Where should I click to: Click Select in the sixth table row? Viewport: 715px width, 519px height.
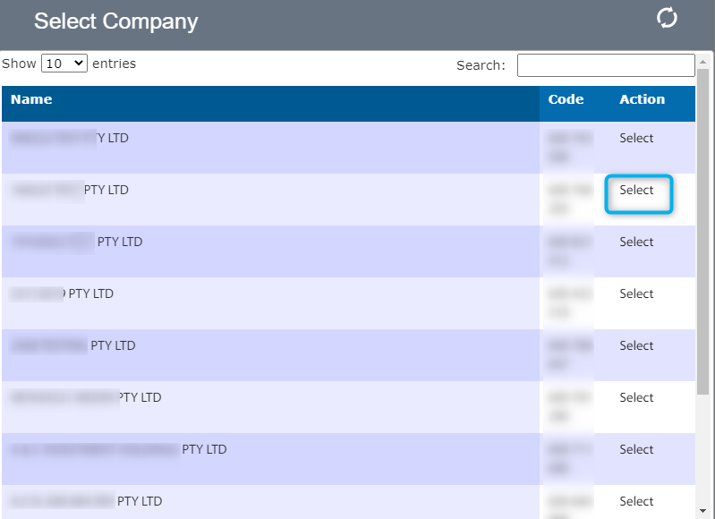coord(636,398)
